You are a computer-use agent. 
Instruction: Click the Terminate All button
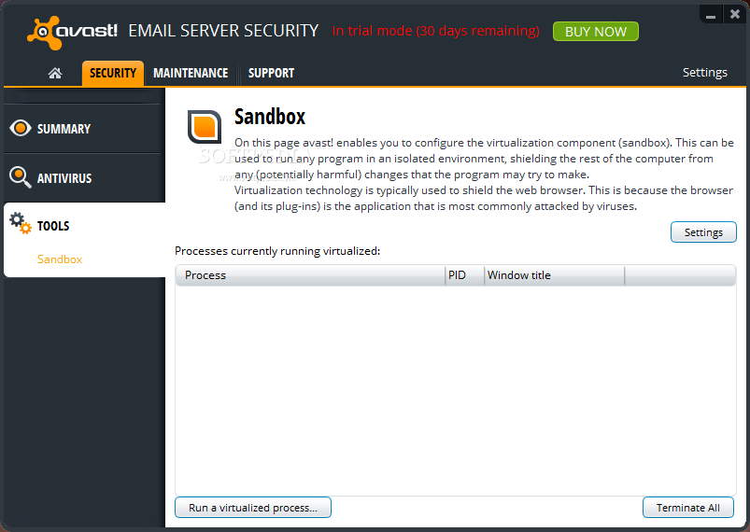(687, 508)
